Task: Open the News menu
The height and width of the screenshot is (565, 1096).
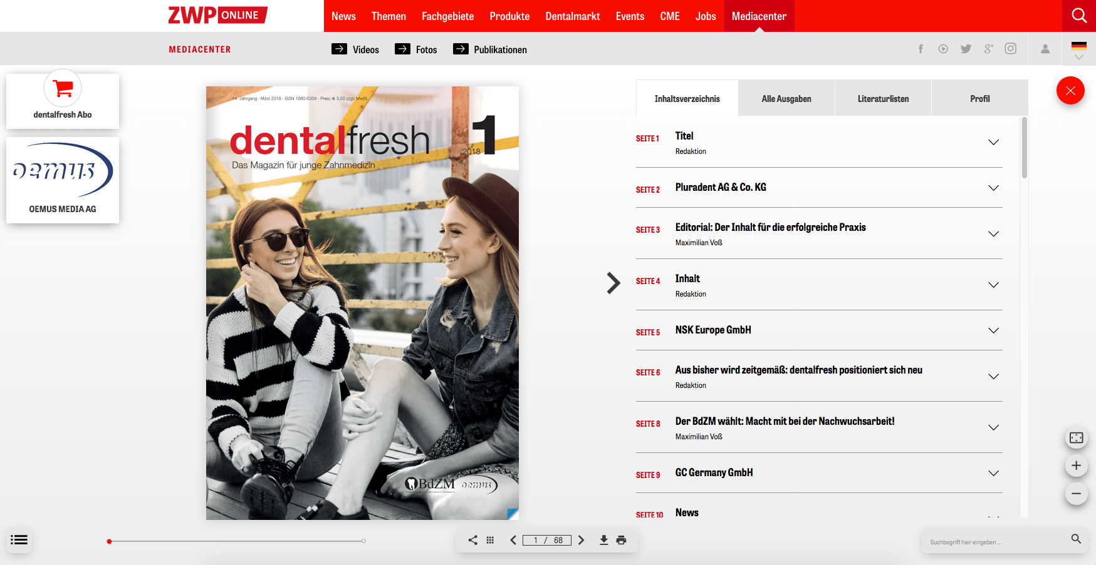Action: 343,16
